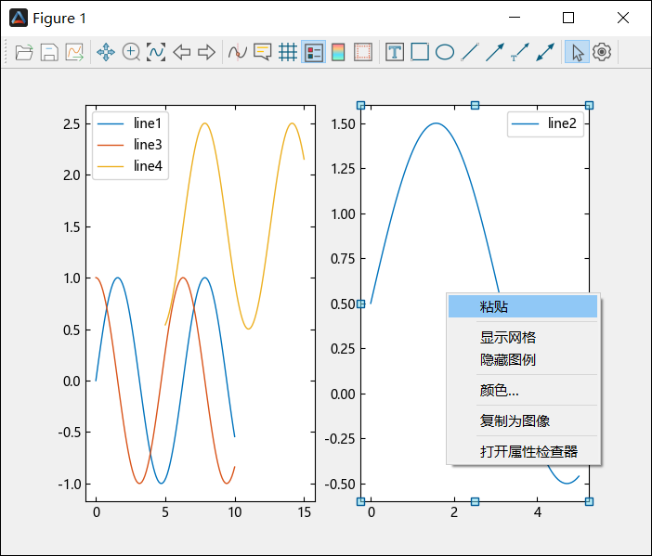
Task: Click 打开属性检查器 menu entry
Action: [x=528, y=452]
